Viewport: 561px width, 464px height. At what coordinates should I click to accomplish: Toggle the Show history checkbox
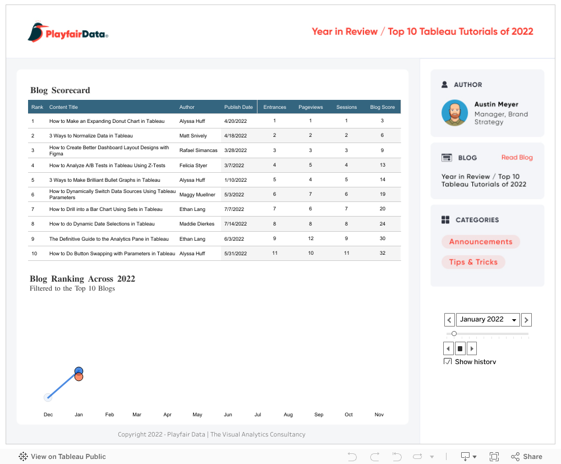pyautogui.click(x=448, y=362)
